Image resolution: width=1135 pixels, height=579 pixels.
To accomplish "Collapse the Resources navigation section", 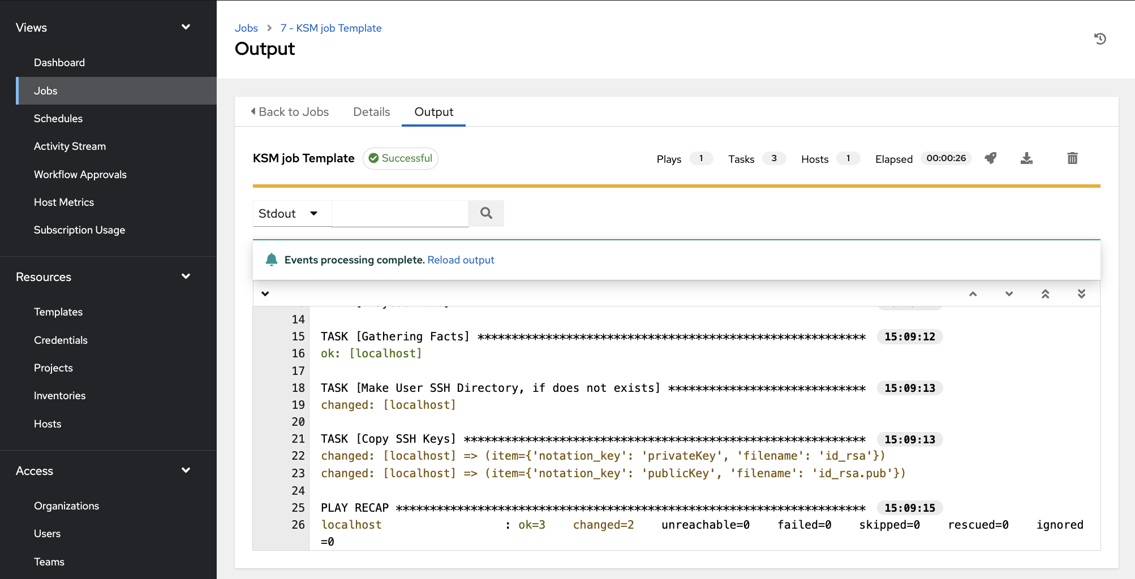I will [186, 276].
